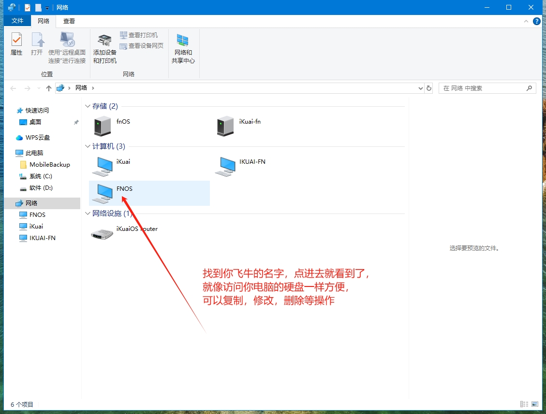Switch to the Network ribbon tab
546x414 pixels.
44,21
